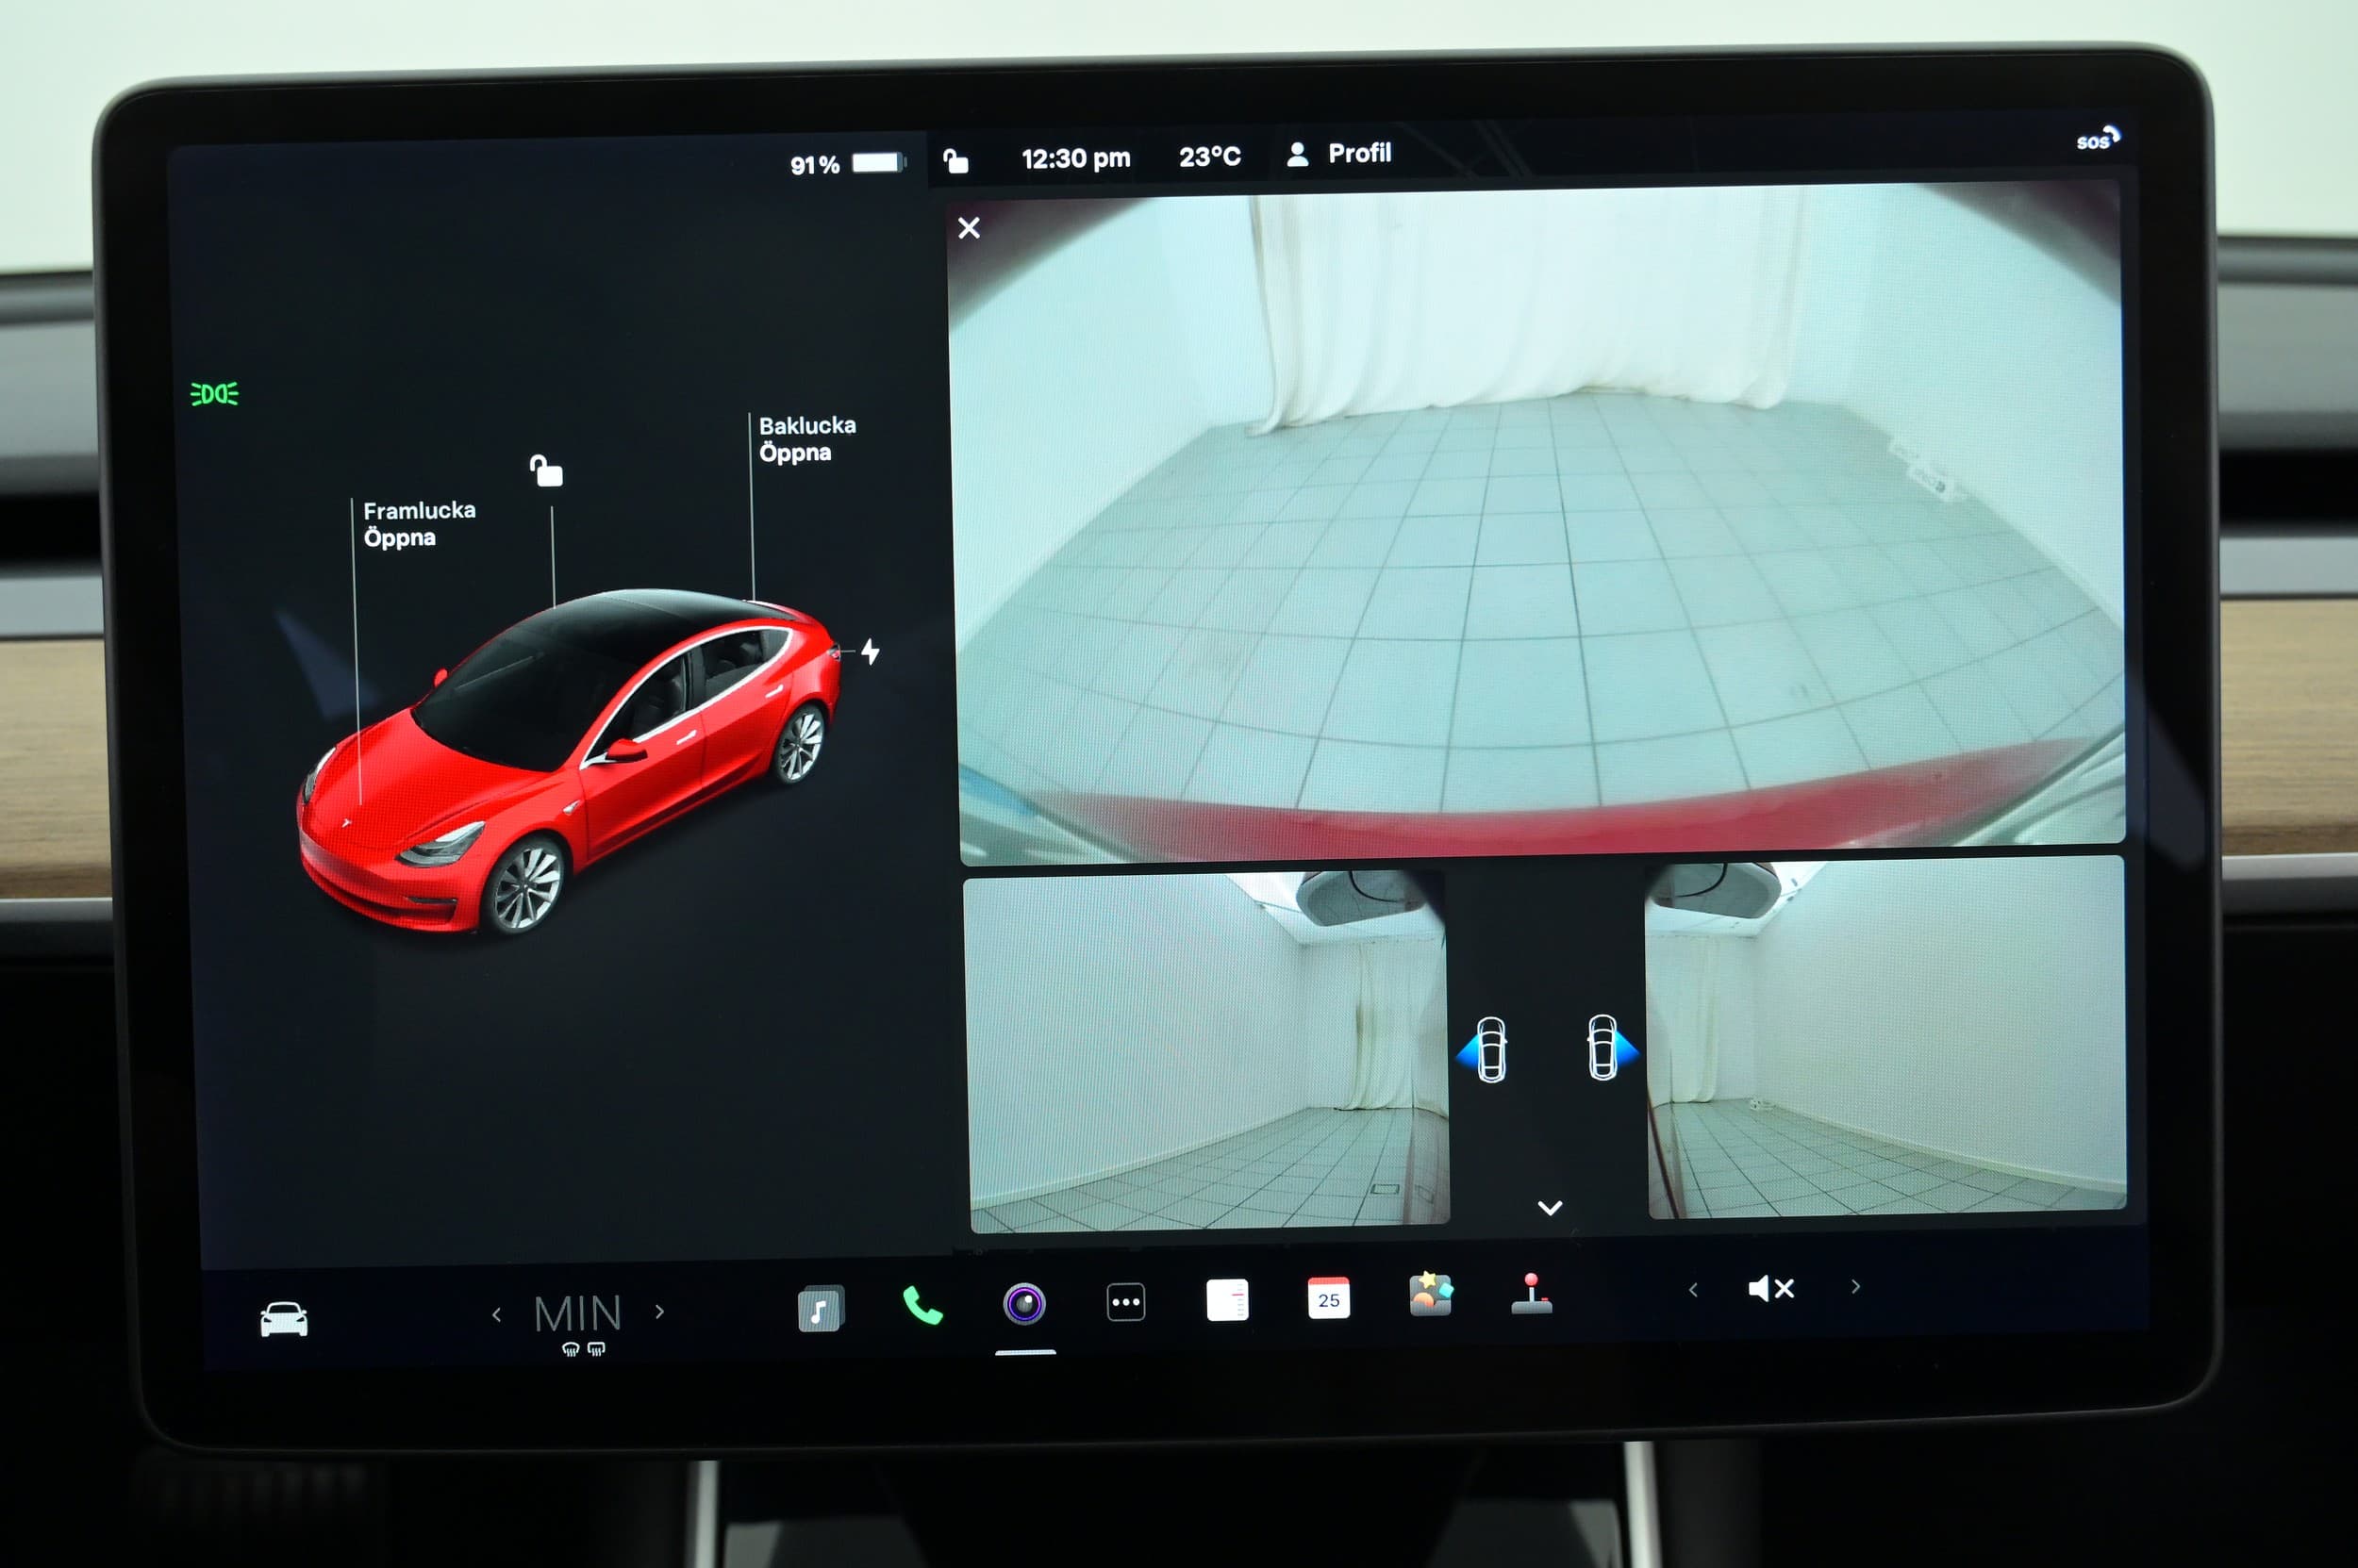The image size is (2358, 1568).
Task: Toggle the lock icon in status bar
Action: (x=955, y=160)
